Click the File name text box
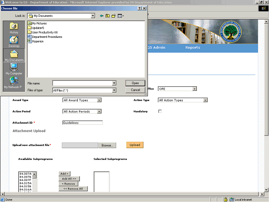This screenshot has height=202, width=269. 82,83
